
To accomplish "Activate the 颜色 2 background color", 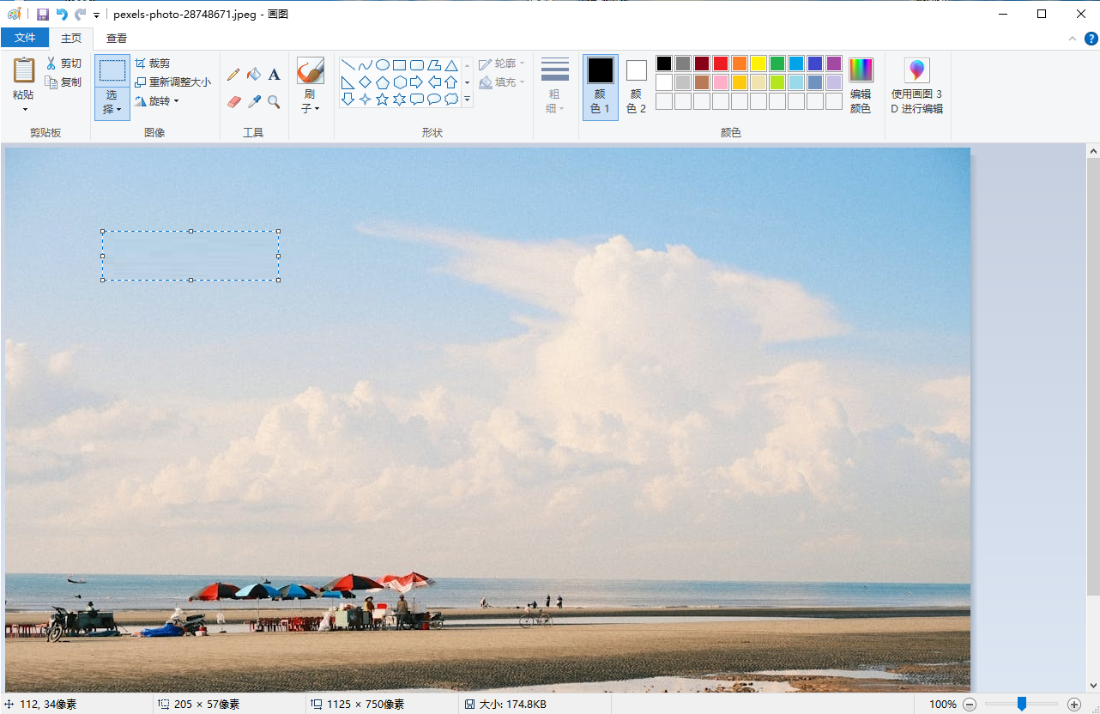I will click(x=636, y=86).
